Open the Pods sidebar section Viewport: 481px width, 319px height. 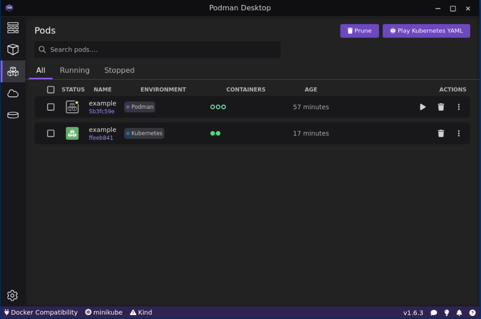pos(13,71)
